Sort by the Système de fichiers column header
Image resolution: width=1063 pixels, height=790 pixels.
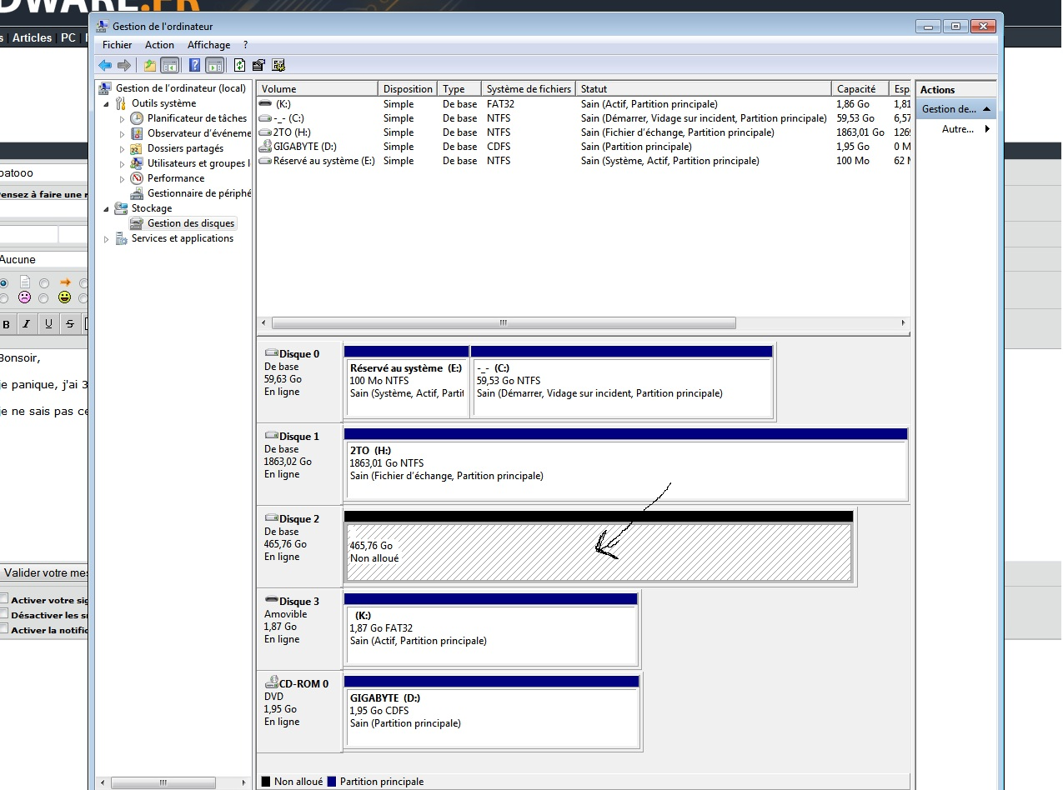click(529, 88)
